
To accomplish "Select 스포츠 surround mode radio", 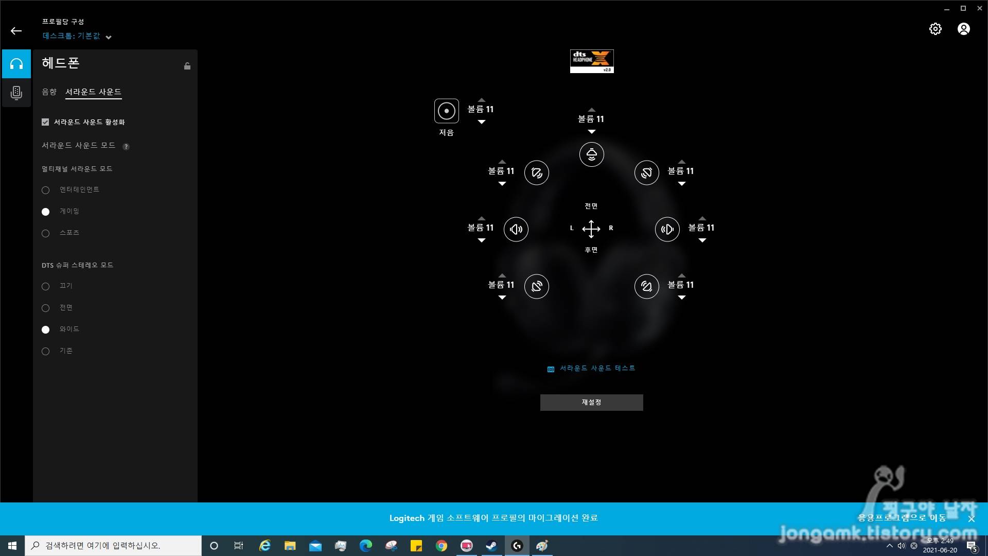I will [x=46, y=233].
